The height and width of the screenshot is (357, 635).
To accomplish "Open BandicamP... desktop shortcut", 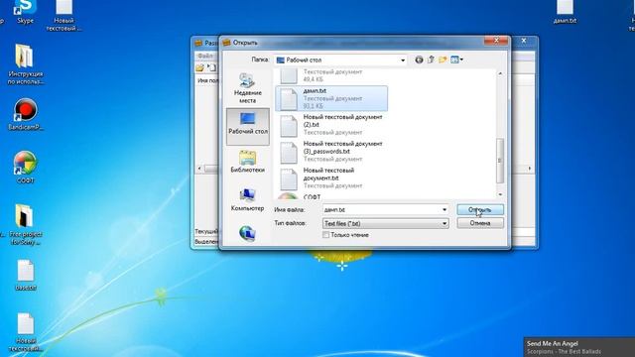I will pyautogui.click(x=25, y=115).
